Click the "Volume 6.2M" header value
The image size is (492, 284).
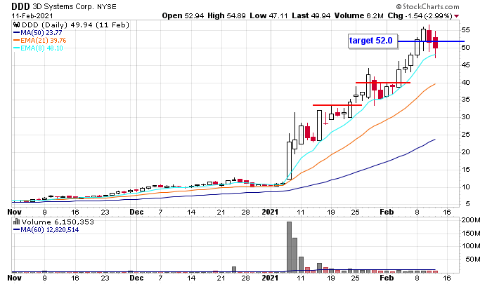pyautogui.click(x=359, y=15)
